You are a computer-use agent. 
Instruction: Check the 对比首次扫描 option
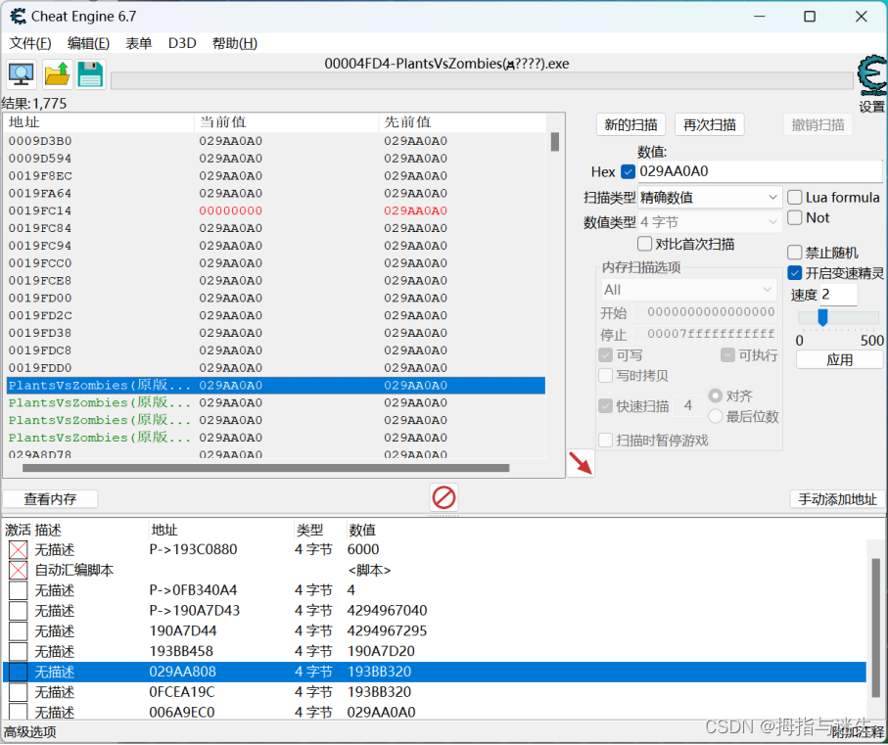(x=644, y=244)
